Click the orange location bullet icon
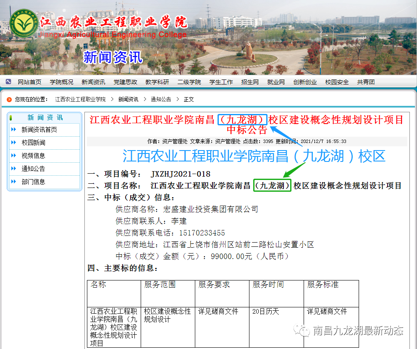Image resolution: width=417 pixels, height=349 pixels. (9, 100)
